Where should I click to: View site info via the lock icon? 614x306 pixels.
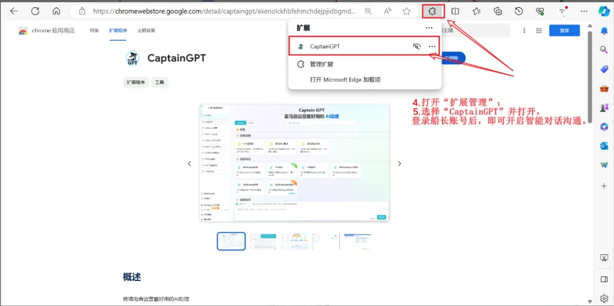[82, 11]
